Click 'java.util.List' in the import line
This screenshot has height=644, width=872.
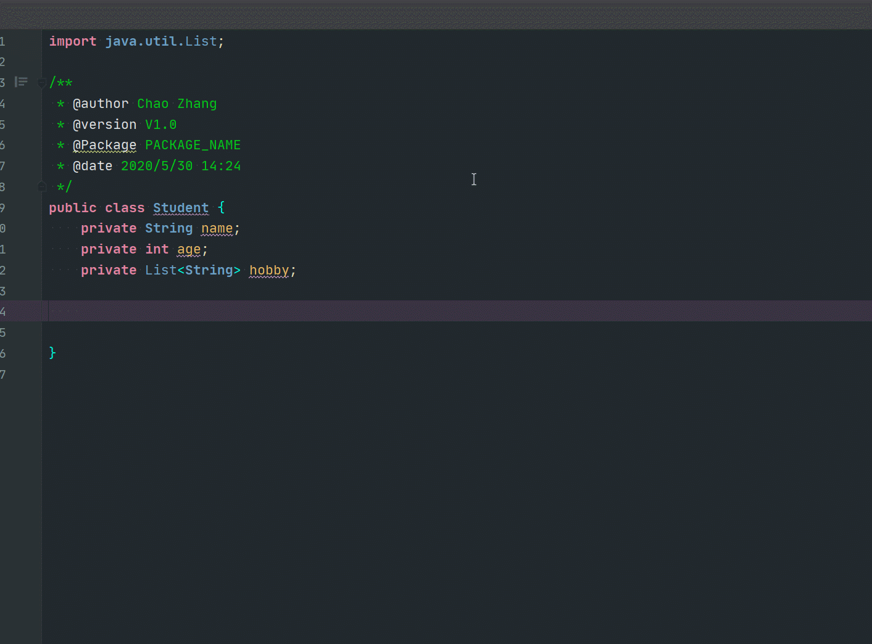161,41
